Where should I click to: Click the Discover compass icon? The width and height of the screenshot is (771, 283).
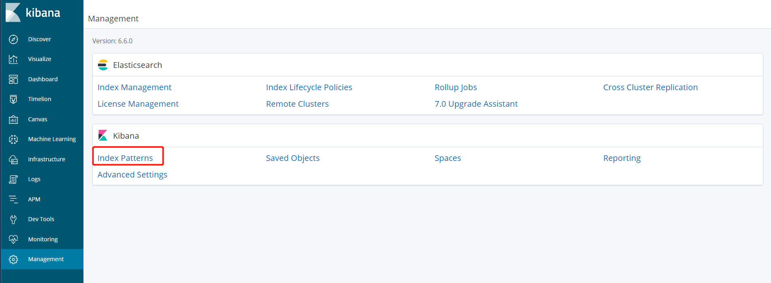point(13,39)
